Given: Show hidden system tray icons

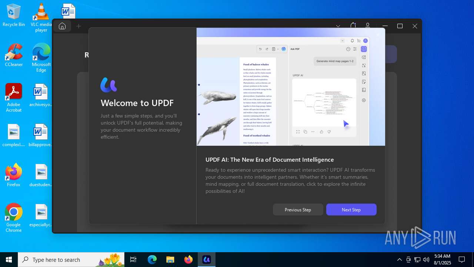Looking at the screenshot, I should [399, 260].
